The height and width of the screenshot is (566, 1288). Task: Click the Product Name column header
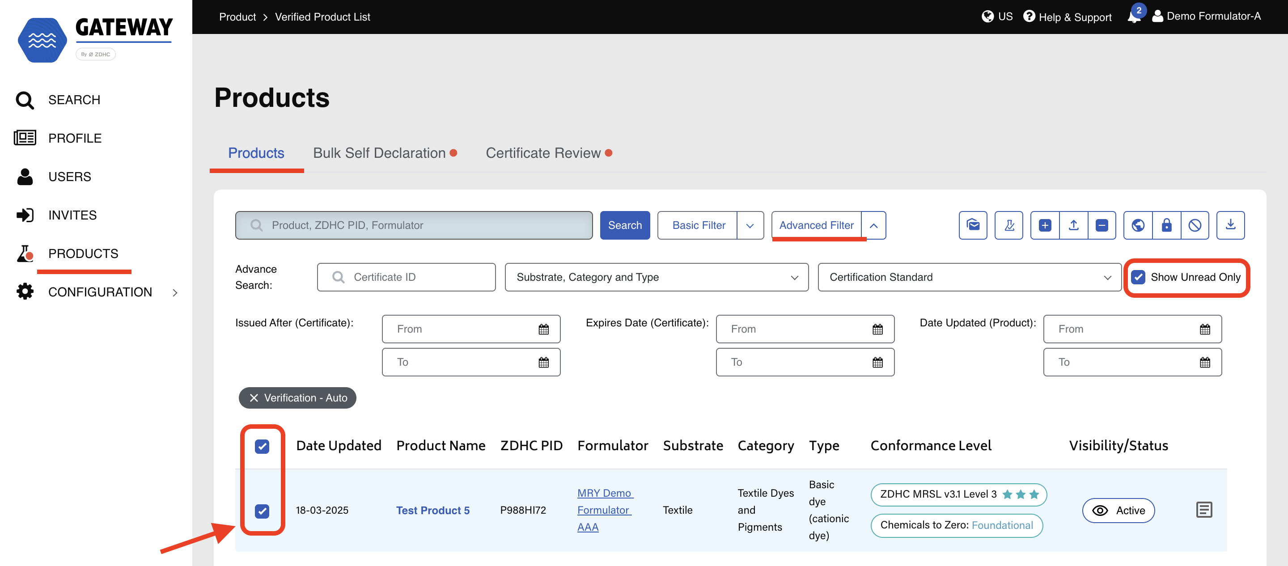point(441,445)
